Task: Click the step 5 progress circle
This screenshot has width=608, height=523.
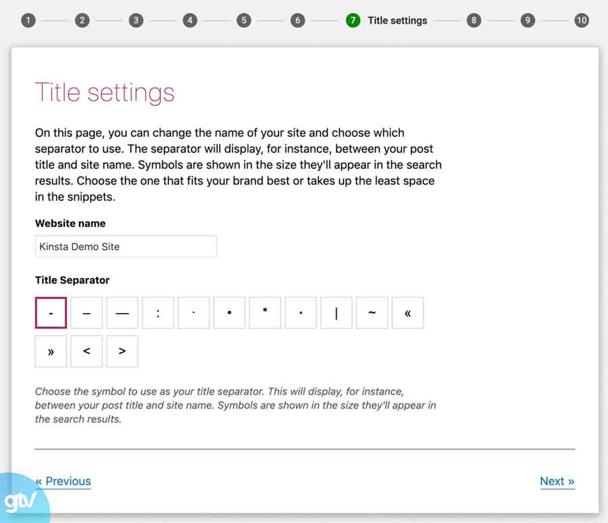Action: click(x=244, y=20)
